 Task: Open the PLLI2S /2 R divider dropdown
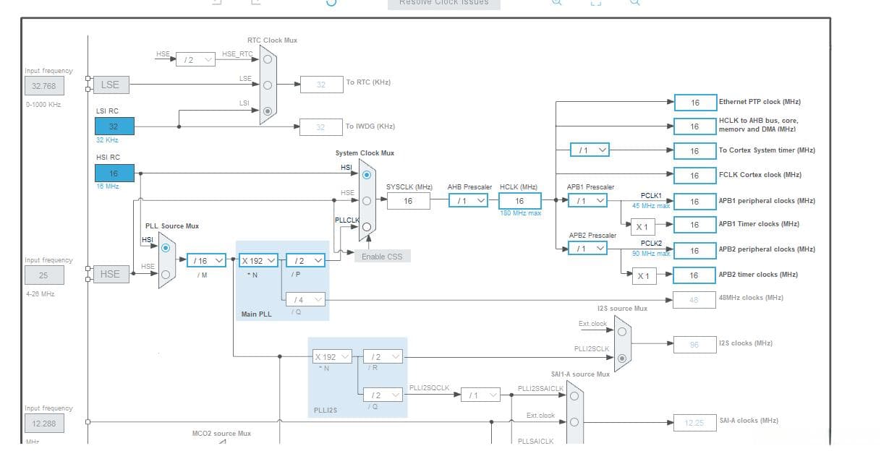[x=383, y=357]
